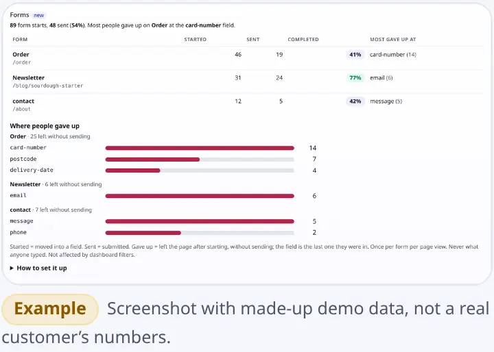494x352 pixels.
Task: Click the 77% completed badge
Action: click(x=355, y=77)
